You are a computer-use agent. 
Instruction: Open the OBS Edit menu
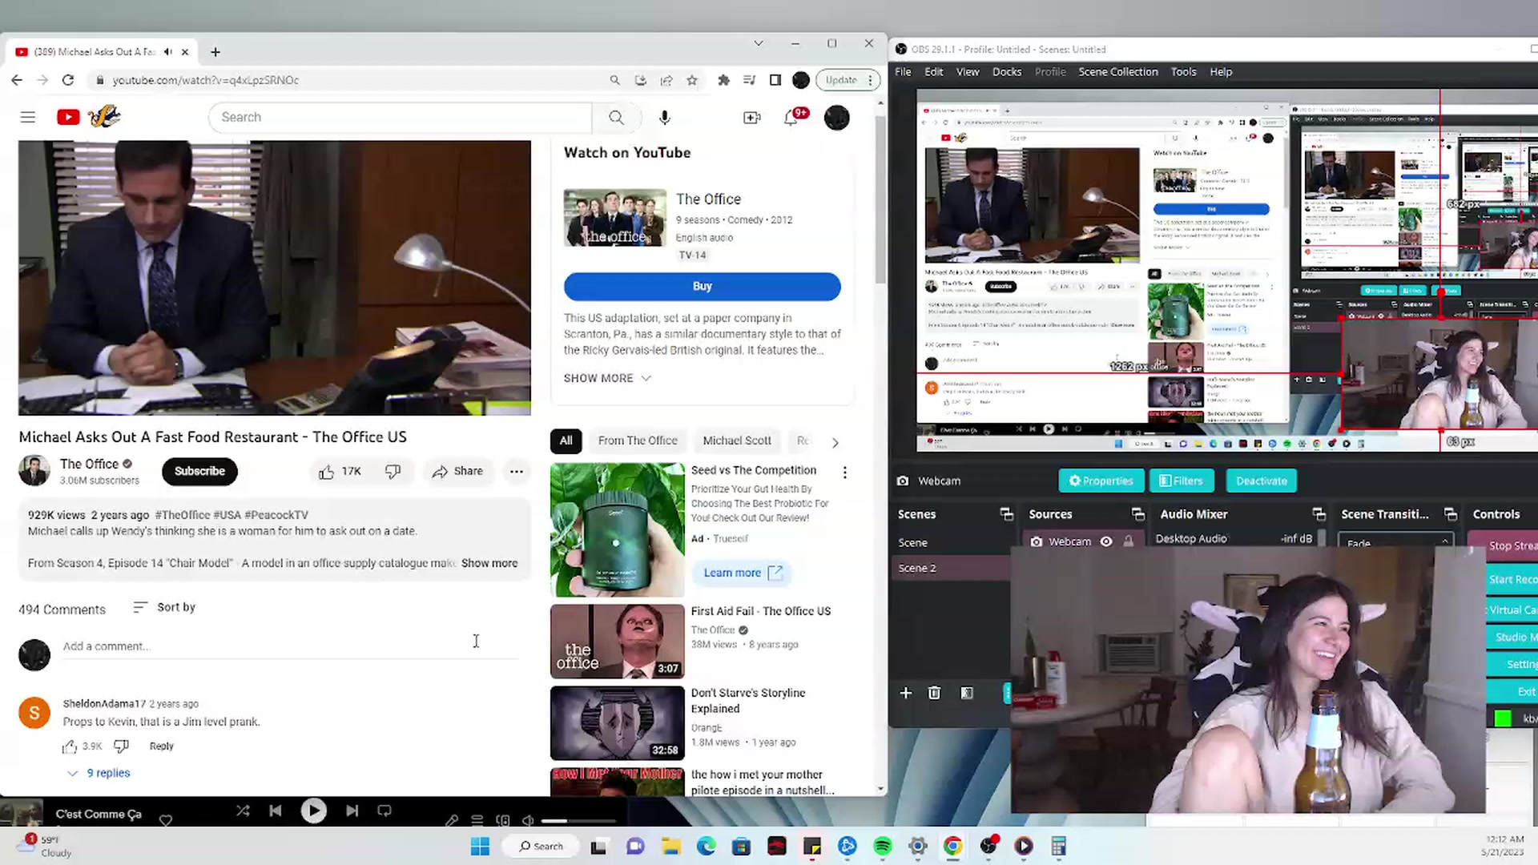(934, 72)
